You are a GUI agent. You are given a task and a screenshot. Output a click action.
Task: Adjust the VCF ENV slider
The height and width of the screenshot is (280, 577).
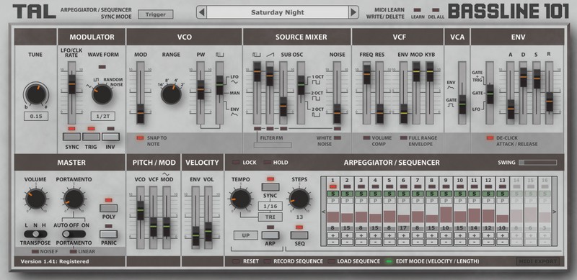point(404,114)
